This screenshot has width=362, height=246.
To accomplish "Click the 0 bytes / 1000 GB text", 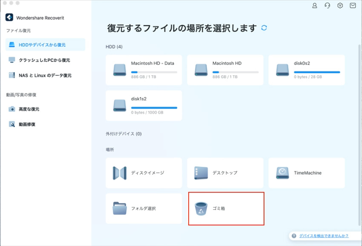I will point(147,112).
